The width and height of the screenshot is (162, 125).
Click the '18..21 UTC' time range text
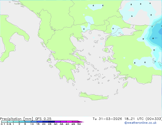(x=134, y=119)
